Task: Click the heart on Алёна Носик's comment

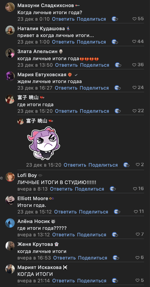Action: click(x=138, y=234)
